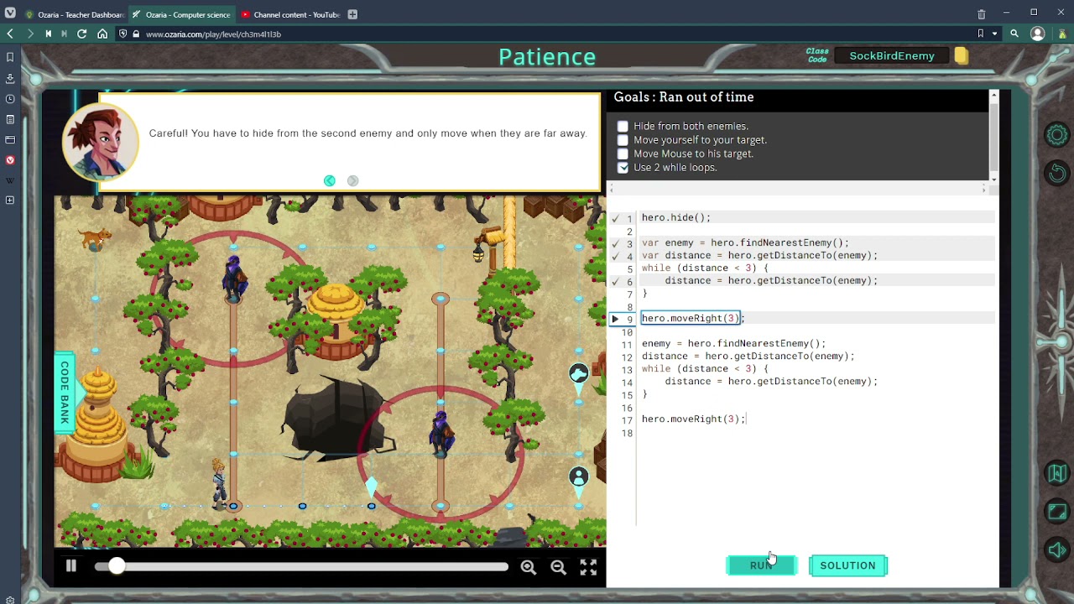Open red Vivaldi web panel icon
Screen dimensions: 1074x604
[10, 159]
